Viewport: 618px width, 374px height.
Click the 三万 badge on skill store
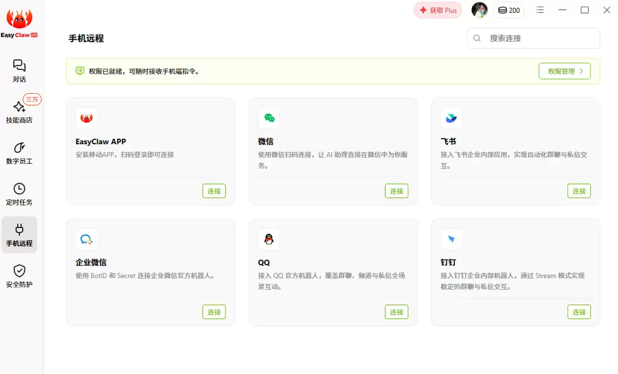(x=32, y=99)
